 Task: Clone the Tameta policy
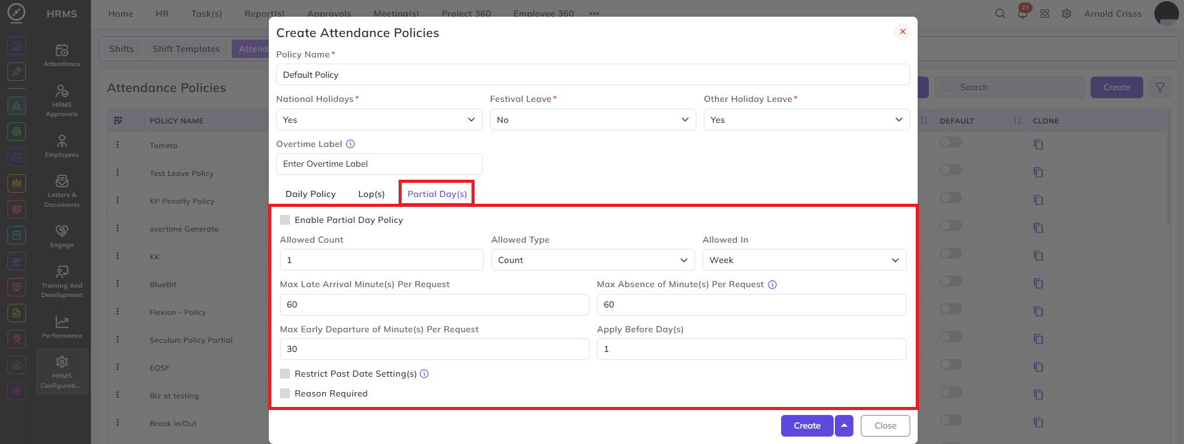pyautogui.click(x=1038, y=145)
